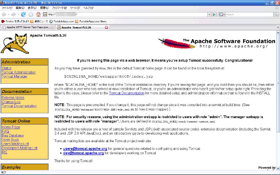Click the activity throbber icon
Image resolution: width=280 pixels, height=175 pixels.
click(x=277, y=8)
